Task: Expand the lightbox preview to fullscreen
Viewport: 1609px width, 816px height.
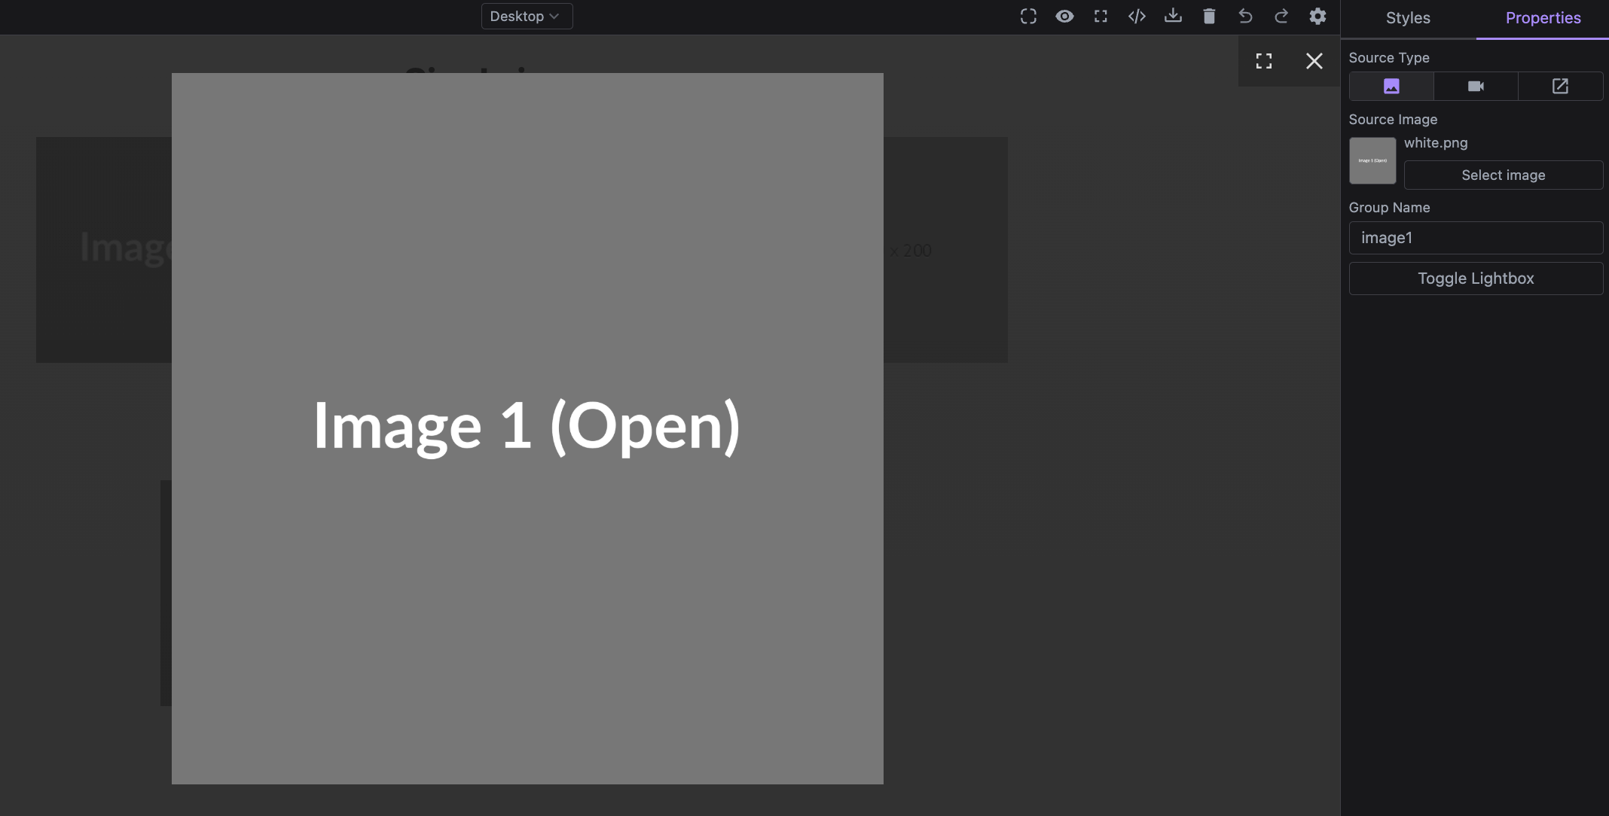Action: click(x=1265, y=61)
